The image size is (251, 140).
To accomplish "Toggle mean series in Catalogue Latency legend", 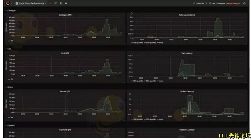I will [x=160, y=43].
